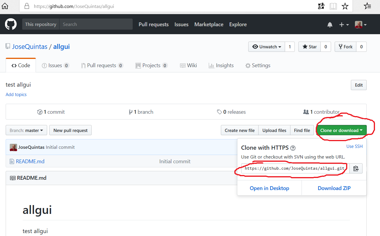This screenshot has height=236, width=380.
Task: Click Upload files button
Action: pos(274,130)
